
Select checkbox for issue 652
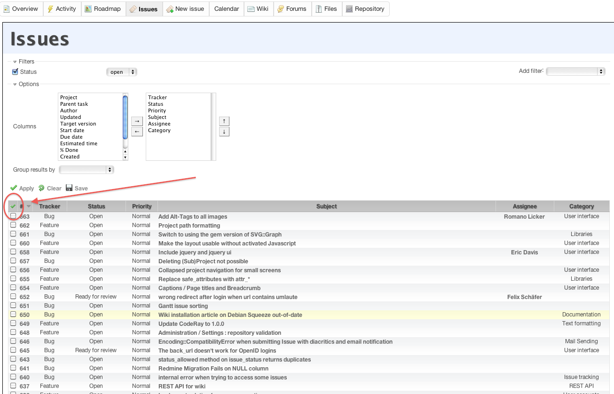pyautogui.click(x=13, y=297)
